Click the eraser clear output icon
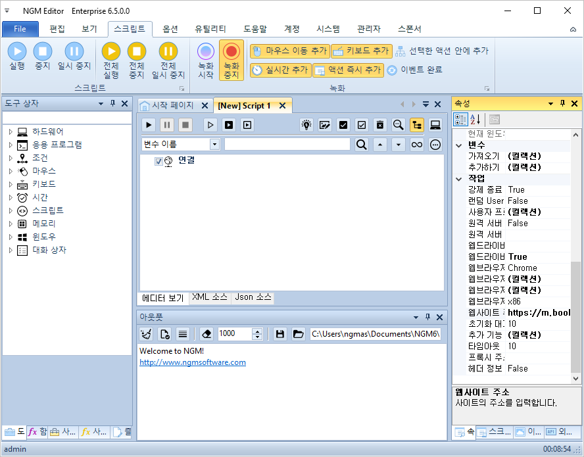 tap(207, 334)
